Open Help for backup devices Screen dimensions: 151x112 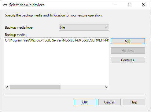point(134,102)
